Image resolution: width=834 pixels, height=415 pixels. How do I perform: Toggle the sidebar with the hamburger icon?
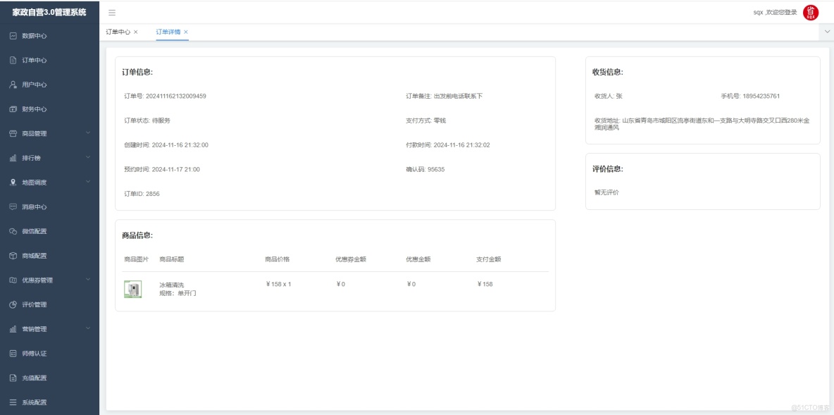(x=111, y=12)
